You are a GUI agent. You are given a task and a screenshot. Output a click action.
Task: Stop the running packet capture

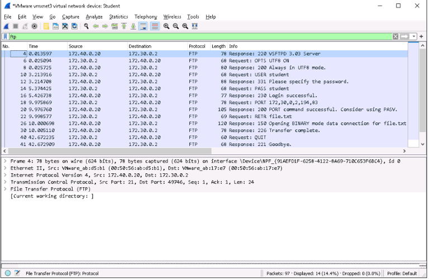pyautogui.click(x=16, y=26)
